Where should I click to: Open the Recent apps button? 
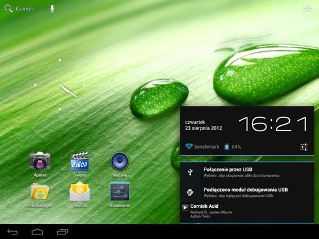[62, 232]
